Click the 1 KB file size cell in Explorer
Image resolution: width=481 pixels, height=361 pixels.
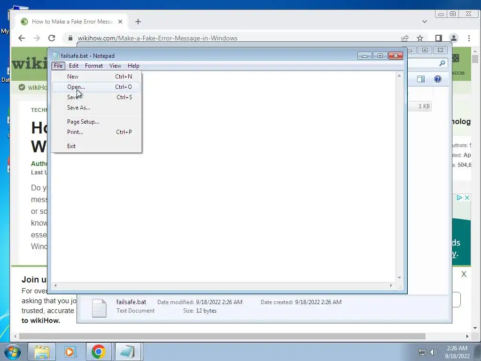[424, 106]
